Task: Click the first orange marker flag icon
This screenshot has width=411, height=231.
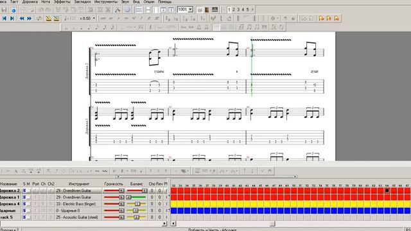Action: coord(321,19)
